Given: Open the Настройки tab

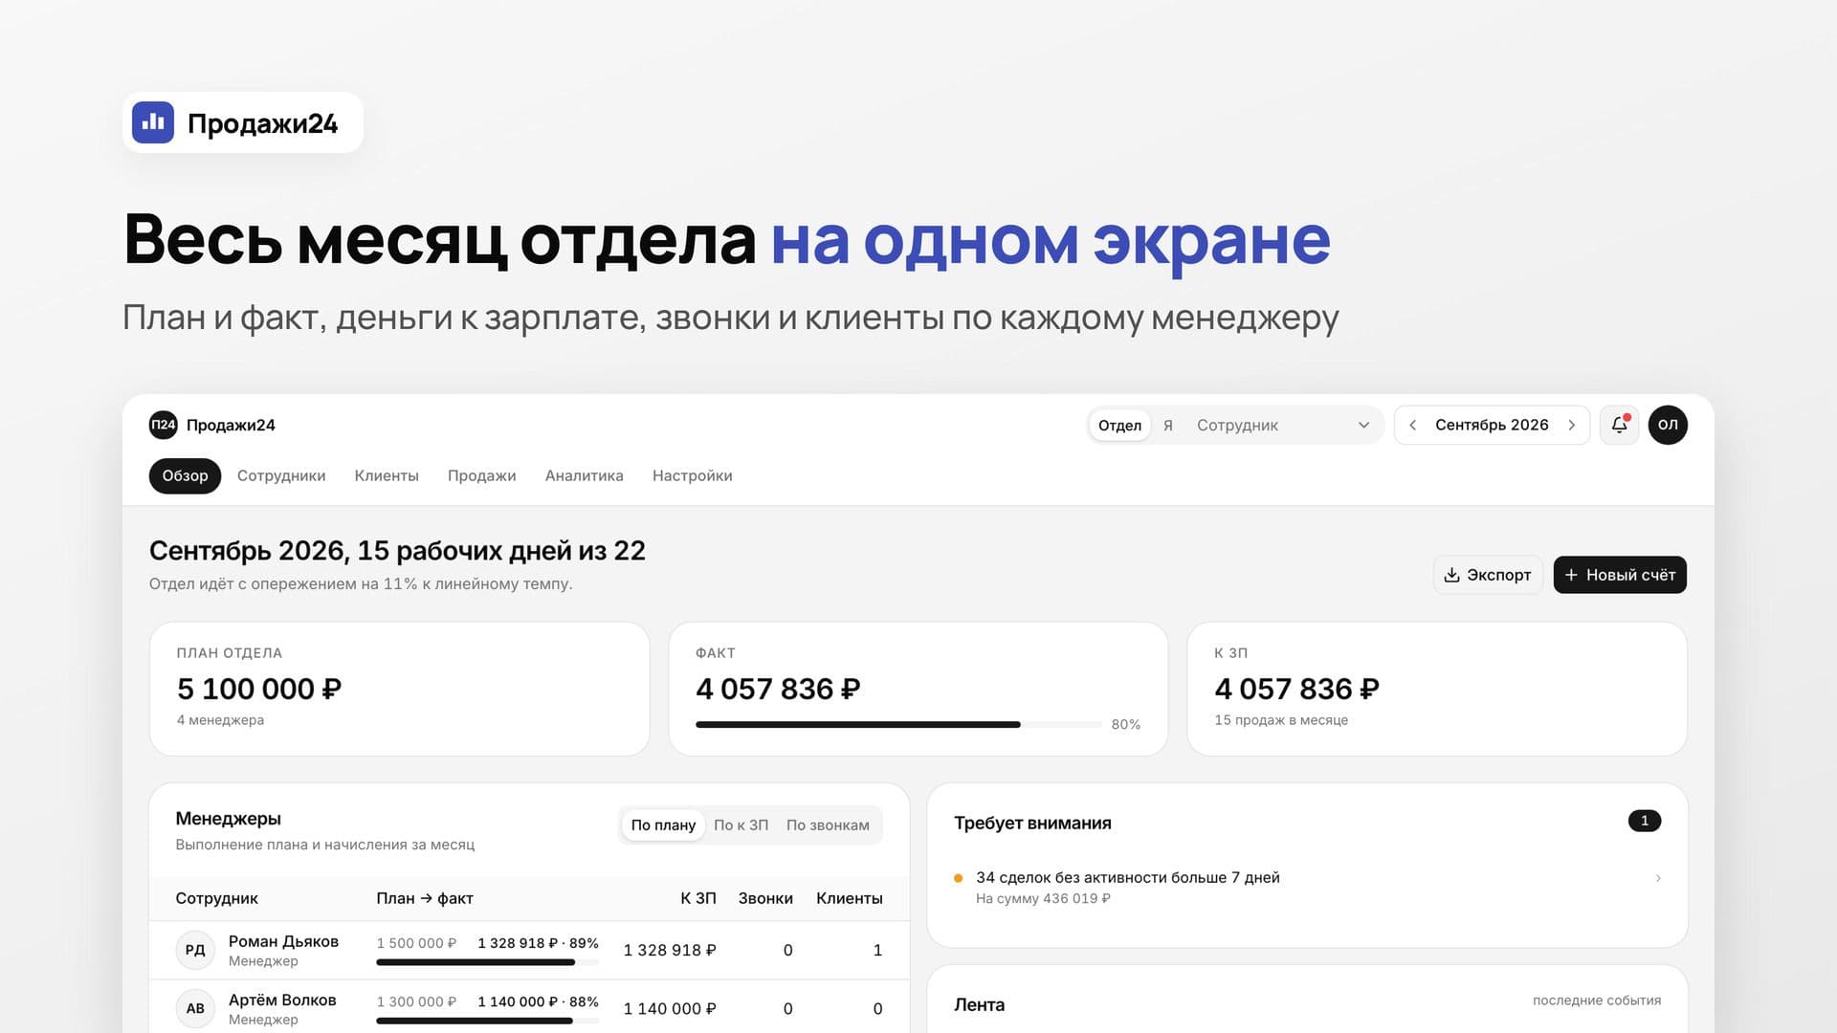Looking at the screenshot, I should point(693,475).
